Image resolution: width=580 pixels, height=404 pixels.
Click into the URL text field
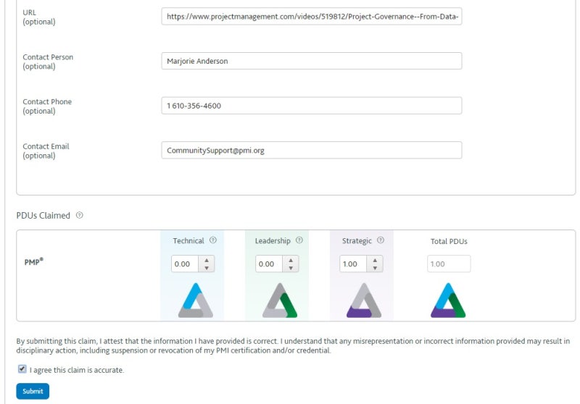click(311, 17)
